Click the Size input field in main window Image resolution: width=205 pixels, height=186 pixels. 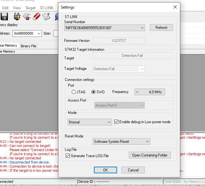pyautogui.click(x=56, y=33)
